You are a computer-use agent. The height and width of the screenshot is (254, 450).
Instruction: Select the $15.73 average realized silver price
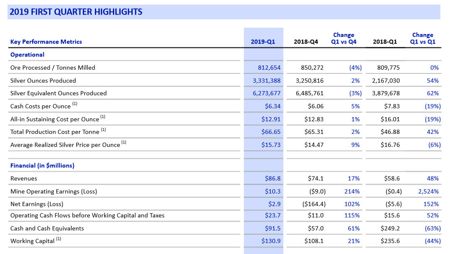click(x=271, y=145)
